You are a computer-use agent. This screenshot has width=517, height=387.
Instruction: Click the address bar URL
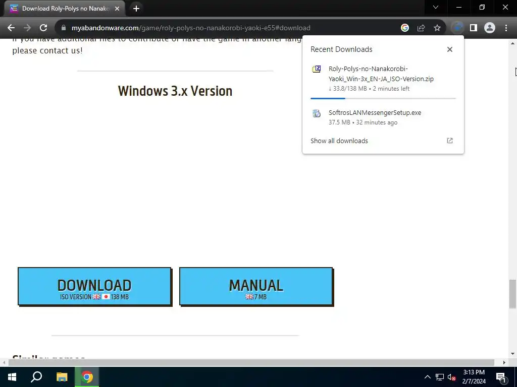(191, 28)
